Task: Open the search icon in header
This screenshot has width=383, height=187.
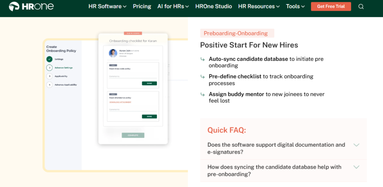Action: click(361, 7)
